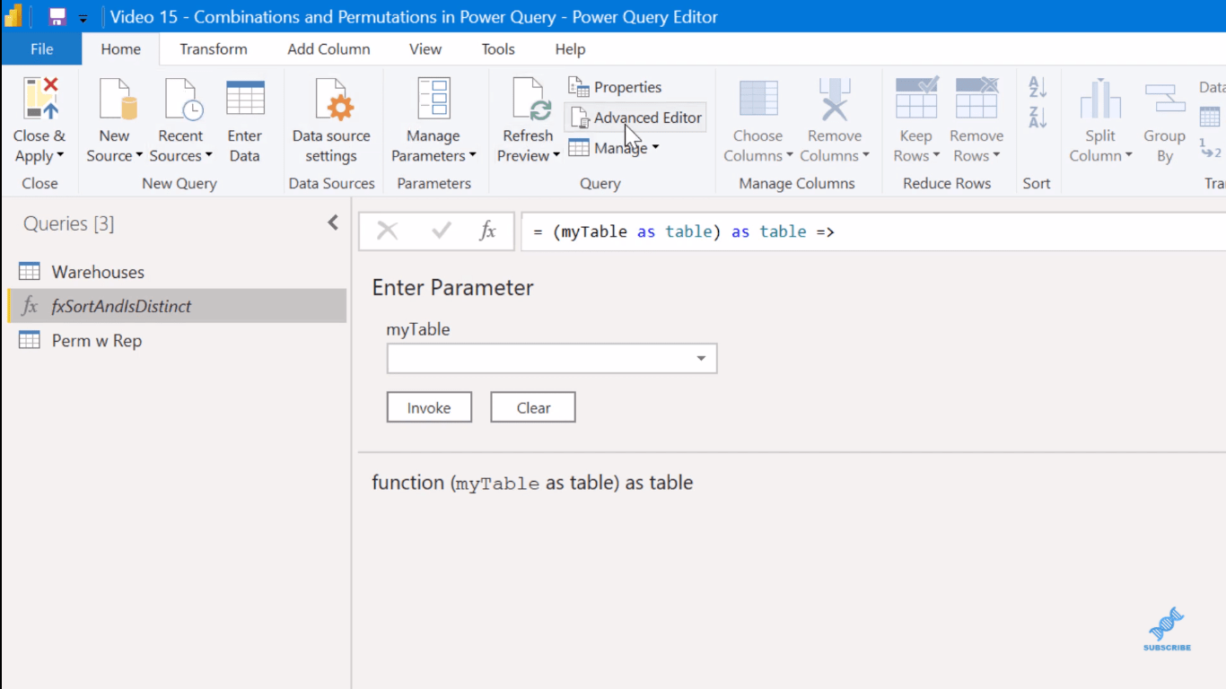Expand the New Source dropdown arrow
Viewport: 1226px width, 689px height.
tap(139, 156)
